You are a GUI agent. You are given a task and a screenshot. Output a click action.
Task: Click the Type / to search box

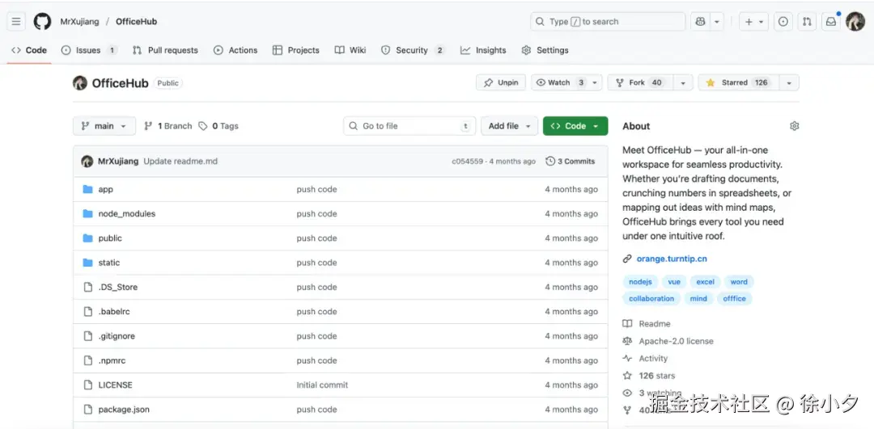point(608,22)
